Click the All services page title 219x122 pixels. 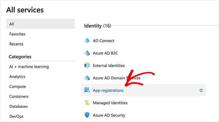tap(25, 10)
